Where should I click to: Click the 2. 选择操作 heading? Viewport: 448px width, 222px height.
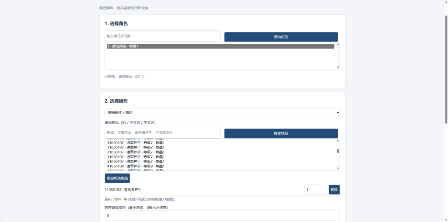pyautogui.click(x=116, y=101)
